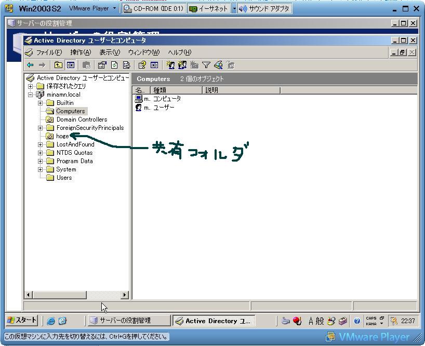Select the Computers container
Image resolution: width=425 pixels, height=346 pixels.
[71, 111]
